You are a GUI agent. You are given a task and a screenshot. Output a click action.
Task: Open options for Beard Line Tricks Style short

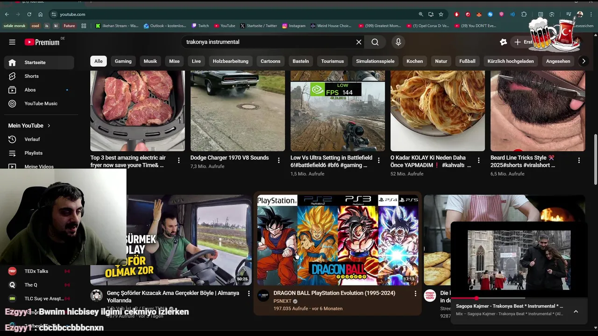(579, 161)
